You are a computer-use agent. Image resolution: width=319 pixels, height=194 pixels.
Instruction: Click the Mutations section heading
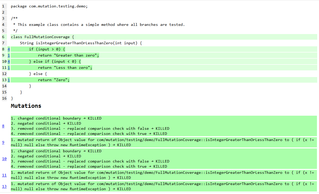tap(26, 106)
